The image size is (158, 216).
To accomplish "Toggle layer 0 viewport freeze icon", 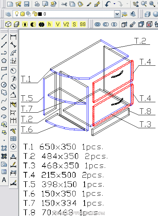I will point(28,14).
